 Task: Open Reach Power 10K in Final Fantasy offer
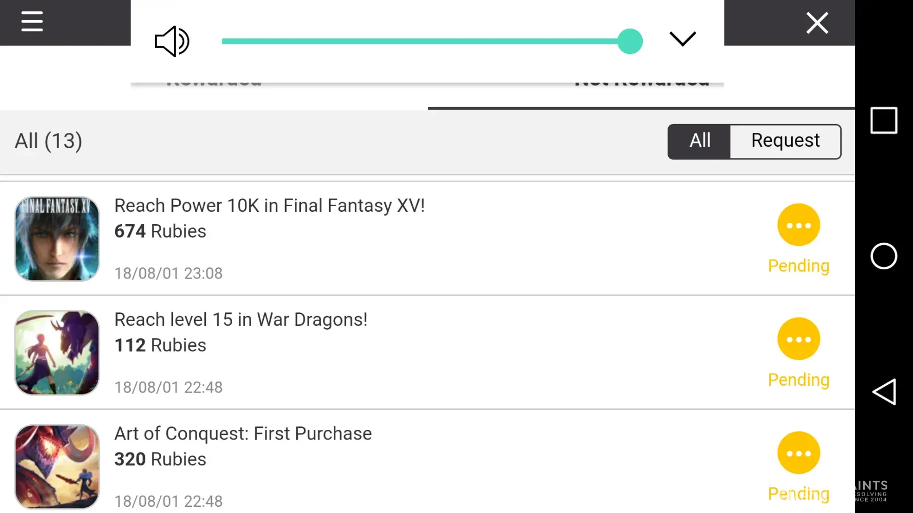click(270, 206)
